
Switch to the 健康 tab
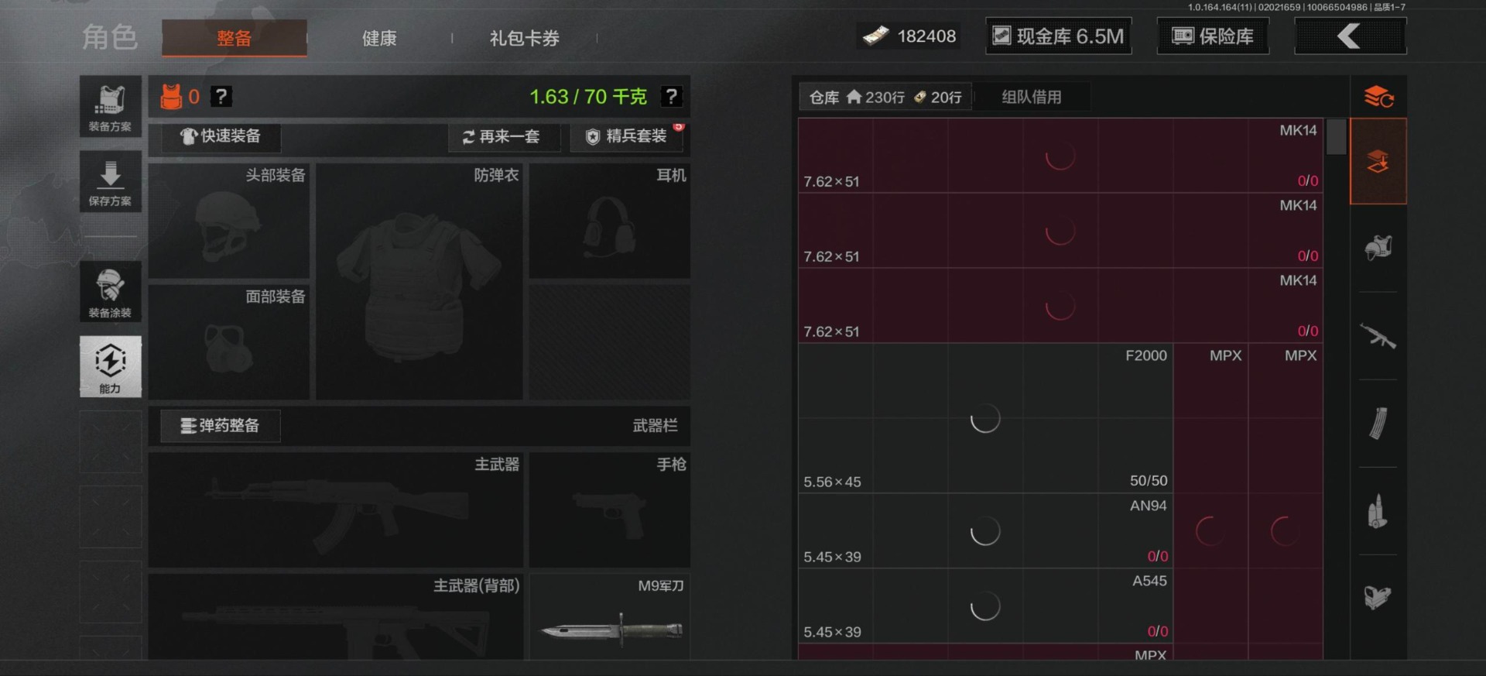379,38
